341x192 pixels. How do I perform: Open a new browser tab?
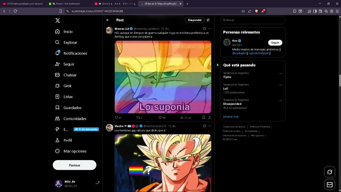187,4
